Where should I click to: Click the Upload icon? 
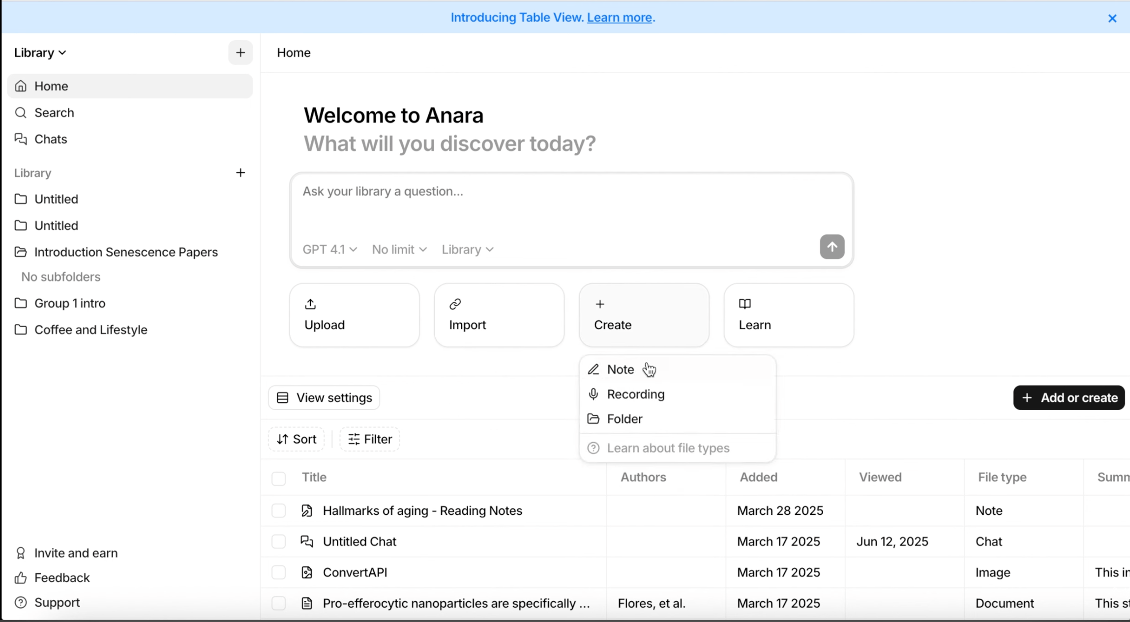(x=310, y=304)
